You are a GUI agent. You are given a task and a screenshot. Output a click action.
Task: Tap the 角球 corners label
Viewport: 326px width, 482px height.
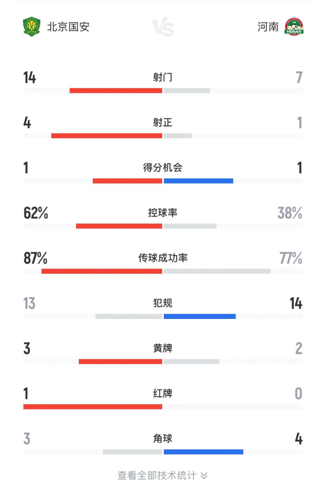tap(163, 439)
